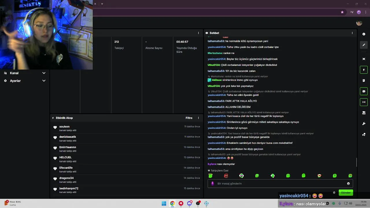Open Akileus's username in chat
Image resolution: width=370 pixels, height=208 pixels.
tap(217, 80)
